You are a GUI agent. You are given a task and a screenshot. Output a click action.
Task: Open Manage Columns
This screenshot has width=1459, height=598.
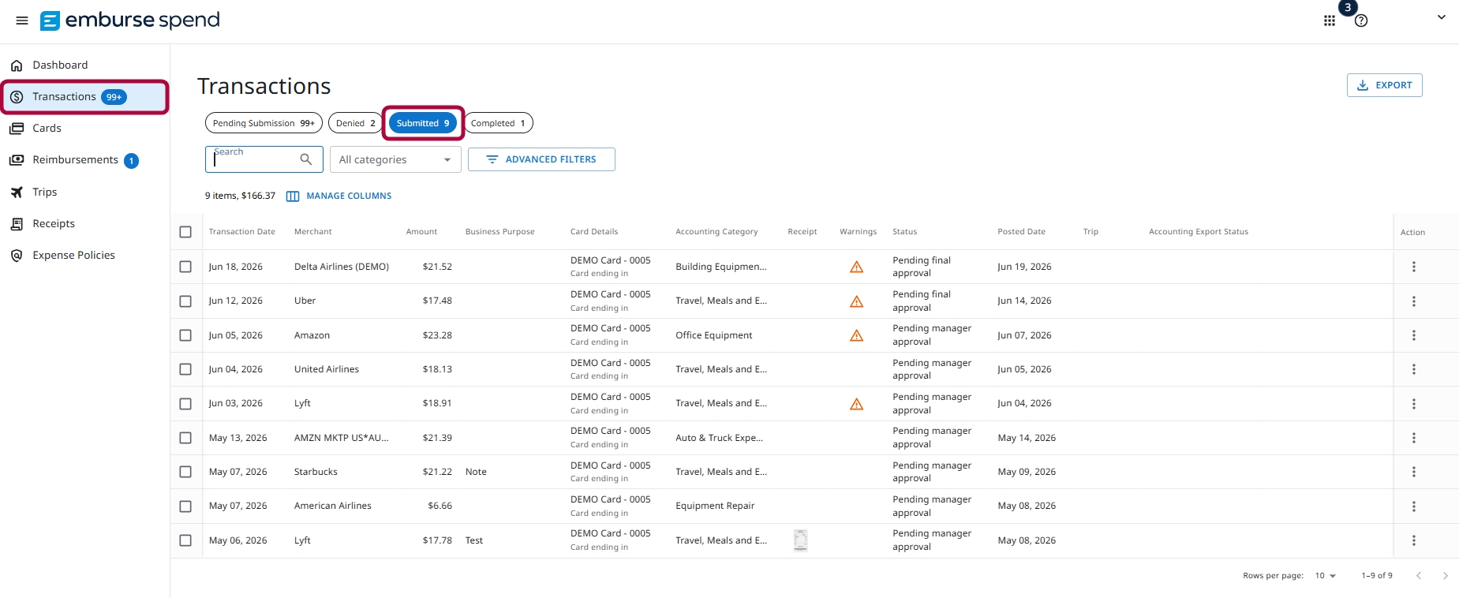click(x=339, y=196)
